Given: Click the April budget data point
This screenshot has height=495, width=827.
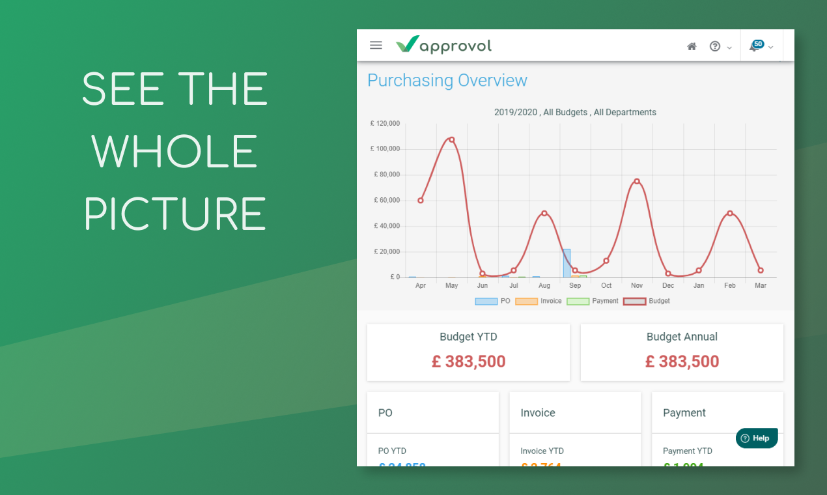Looking at the screenshot, I should pos(421,201).
